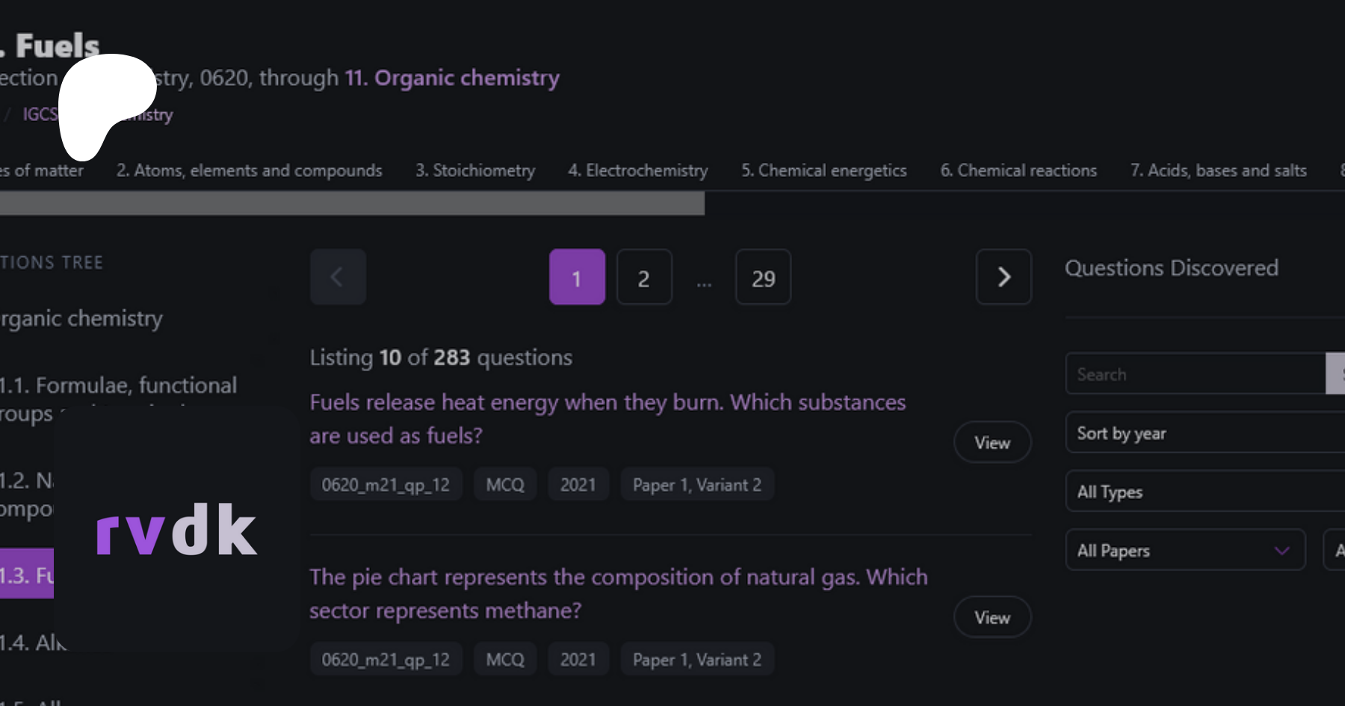Open 6. Chemical reactions tab
The width and height of the screenshot is (1345, 706).
click(1018, 171)
